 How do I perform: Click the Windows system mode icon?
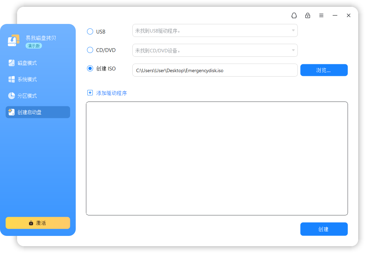11,79
